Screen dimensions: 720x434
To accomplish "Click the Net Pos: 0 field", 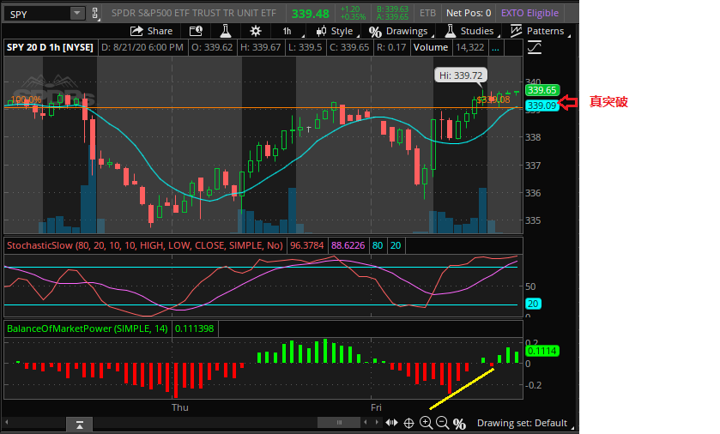I will tap(469, 14).
